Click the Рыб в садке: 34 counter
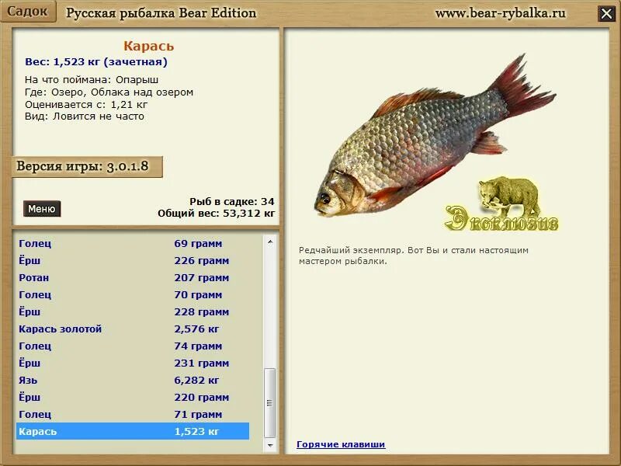This screenshot has width=621, height=466. 231,201
